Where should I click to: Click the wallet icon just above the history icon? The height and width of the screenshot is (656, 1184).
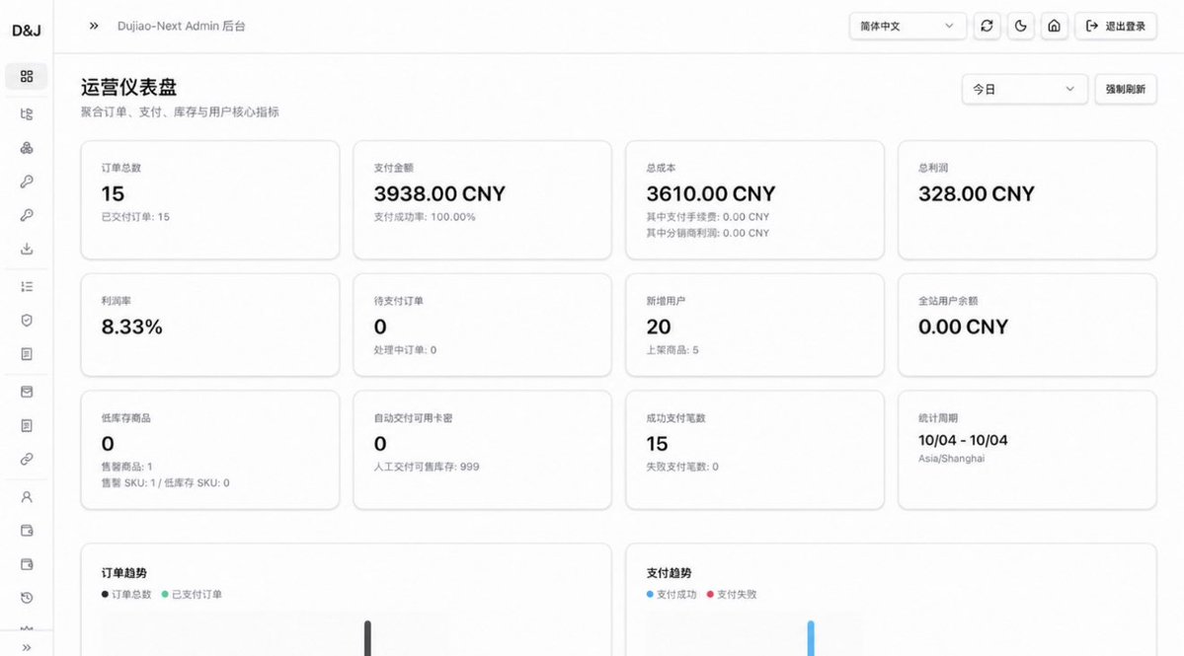tap(27, 564)
